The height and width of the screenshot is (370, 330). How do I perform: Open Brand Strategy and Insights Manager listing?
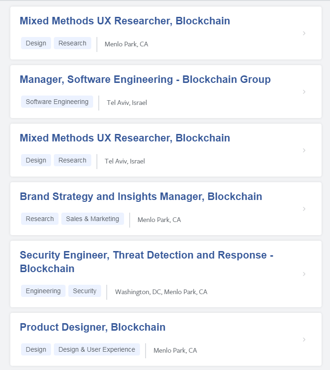pyautogui.click(x=141, y=197)
